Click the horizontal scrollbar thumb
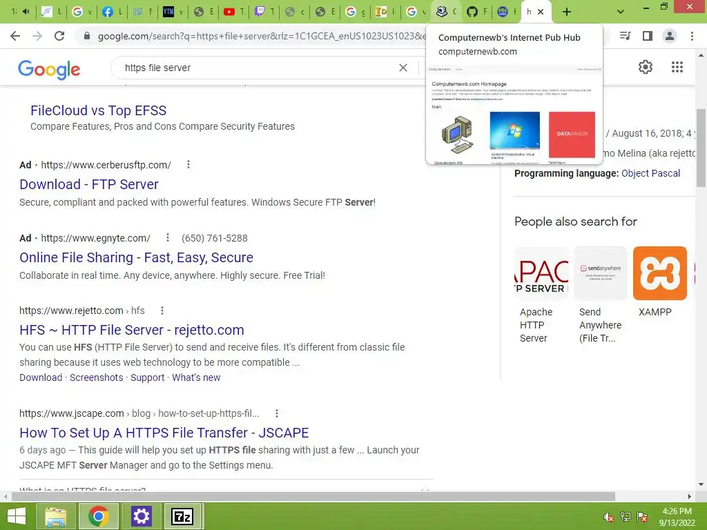 (x=313, y=496)
